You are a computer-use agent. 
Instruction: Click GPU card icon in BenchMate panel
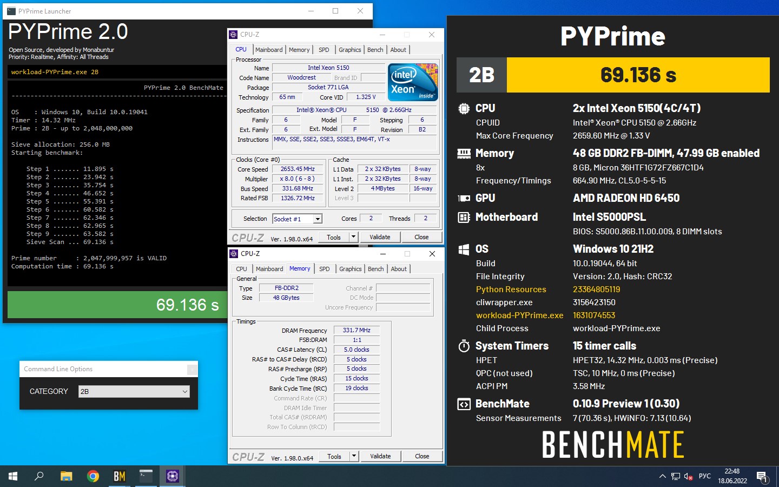[464, 199]
